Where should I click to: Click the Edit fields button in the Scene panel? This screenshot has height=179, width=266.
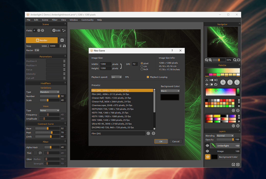57,30
